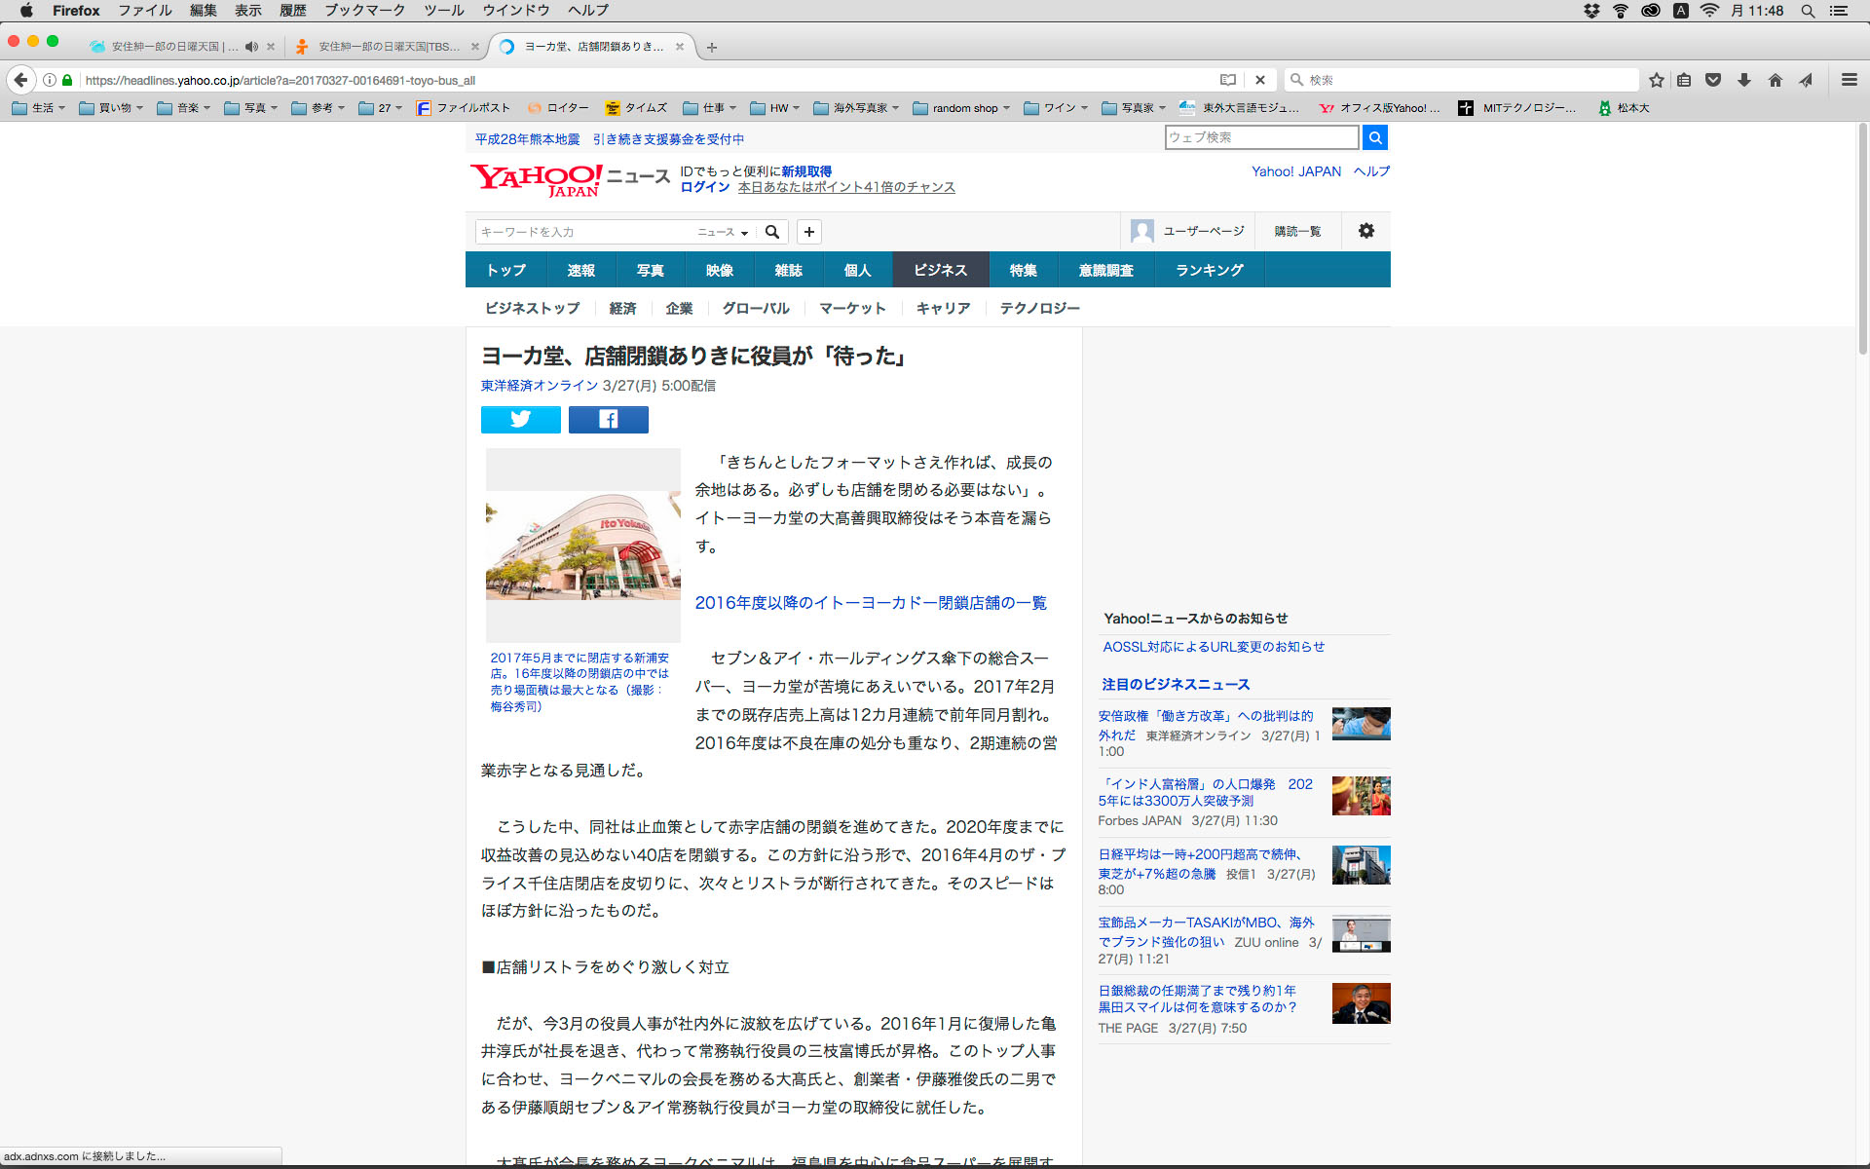Image resolution: width=1870 pixels, height=1169 pixels.
Task: Switch to the ランキング navigation tab
Action: pos(1209,270)
